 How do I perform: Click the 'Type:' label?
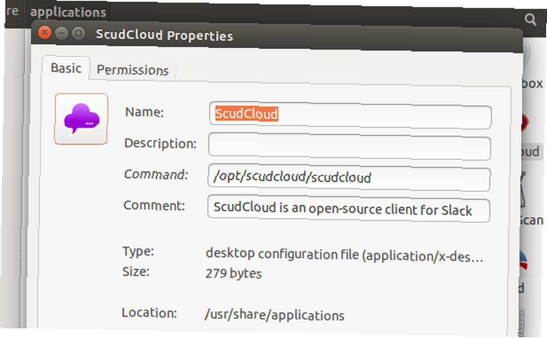coord(138,251)
